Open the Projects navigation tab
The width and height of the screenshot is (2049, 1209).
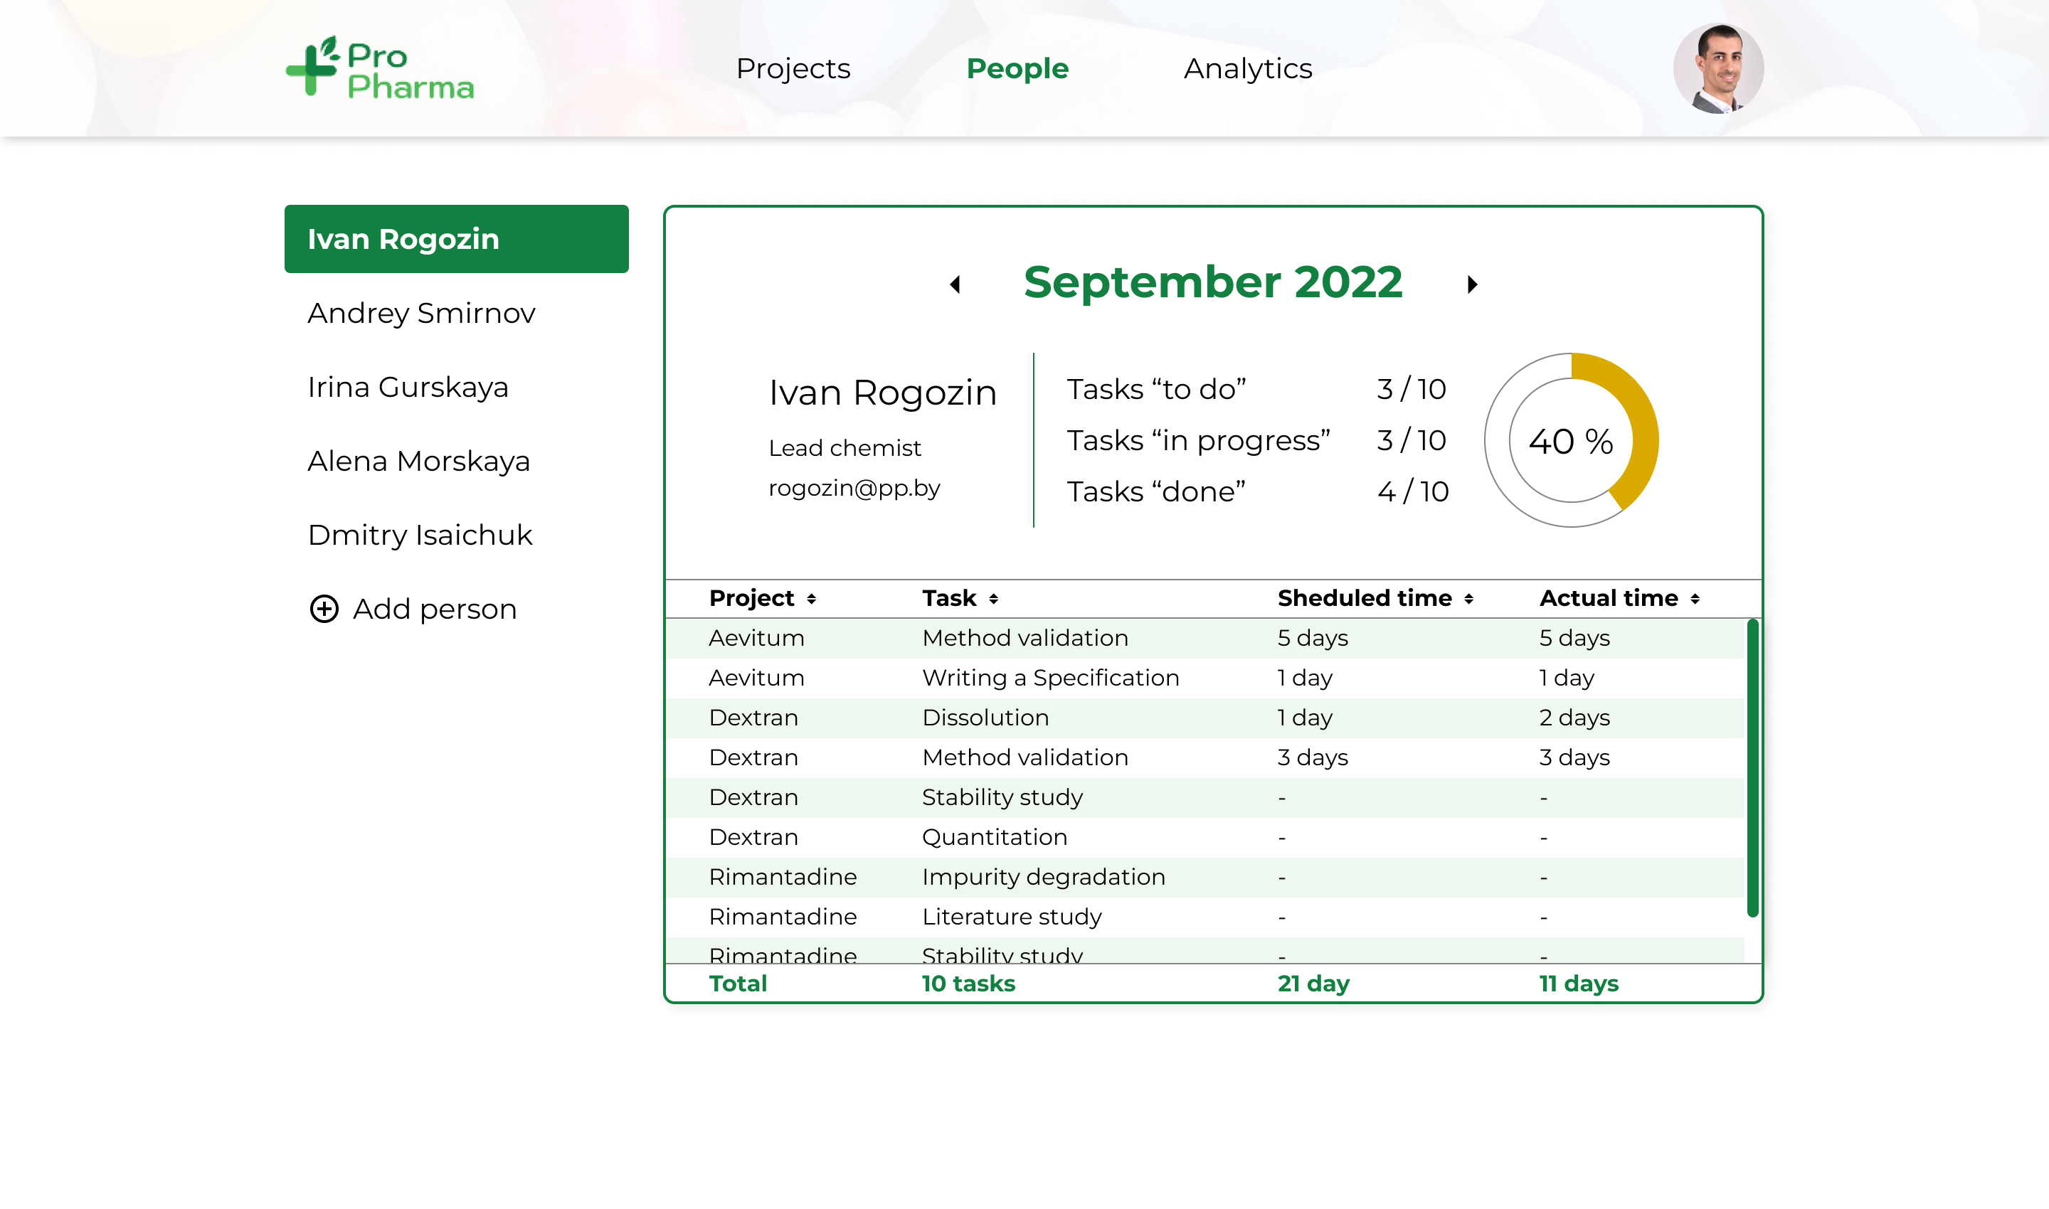(793, 68)
